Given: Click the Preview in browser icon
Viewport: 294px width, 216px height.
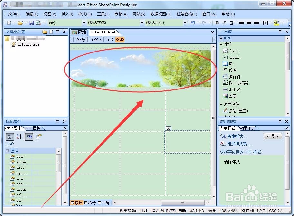Looking at the screenshot, I should [x=38, y=23].
